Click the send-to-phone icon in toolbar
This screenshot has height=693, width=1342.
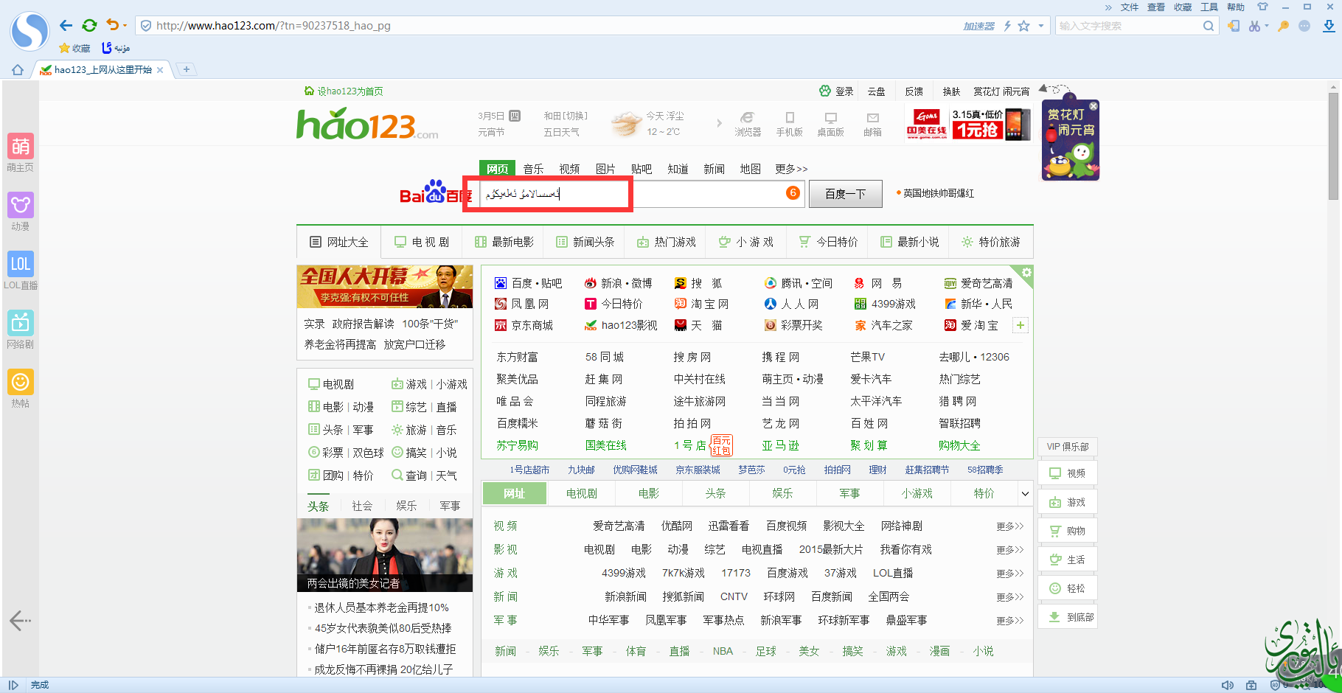coord(1234,26)
